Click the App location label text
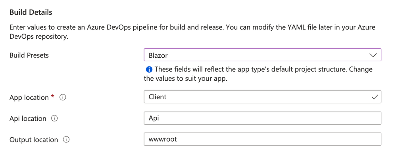396x159 pixels. pyautogui.click(x=29, y=97)
